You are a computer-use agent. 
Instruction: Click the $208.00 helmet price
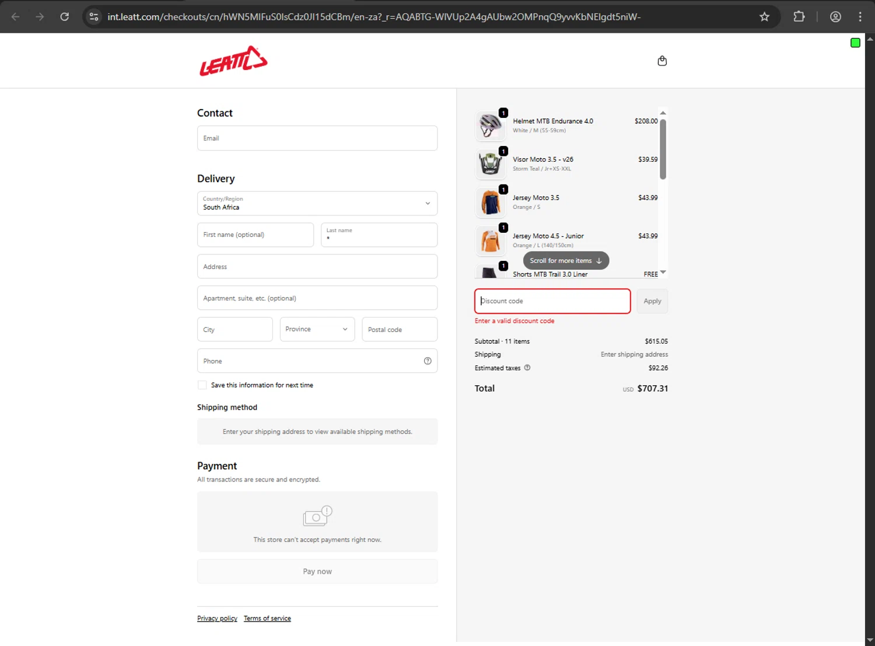[x=646, y=121]
